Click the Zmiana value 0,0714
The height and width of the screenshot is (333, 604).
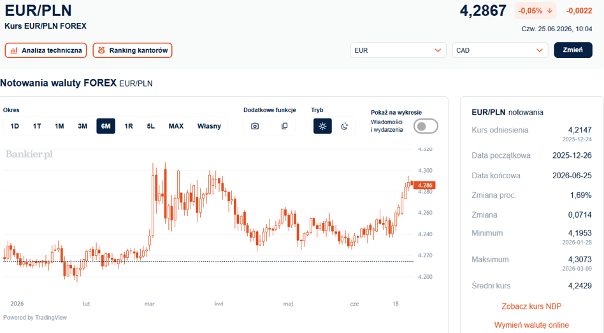coord(580,215)
